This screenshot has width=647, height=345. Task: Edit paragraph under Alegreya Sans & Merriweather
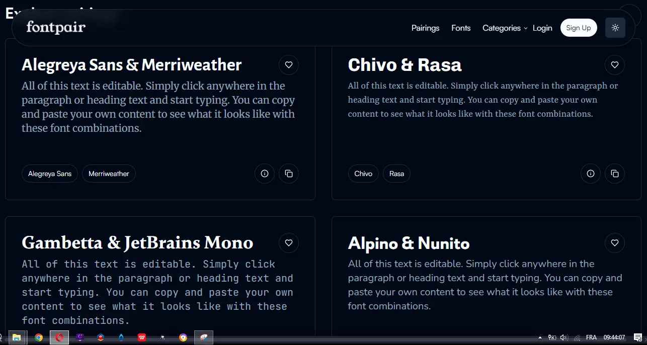pyautogui.click(x=158, y=107)
